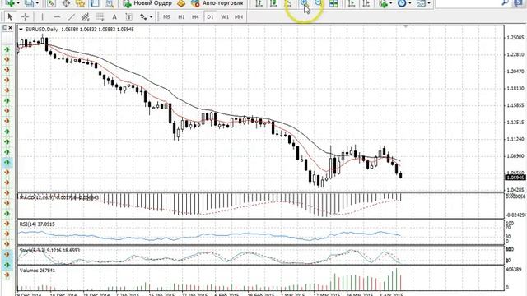
Task: Zoom out the chart
Action: 318,3
